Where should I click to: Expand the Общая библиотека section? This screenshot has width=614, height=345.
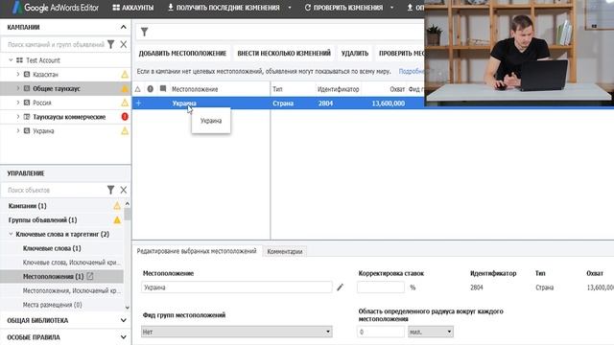tap(124, 320)
